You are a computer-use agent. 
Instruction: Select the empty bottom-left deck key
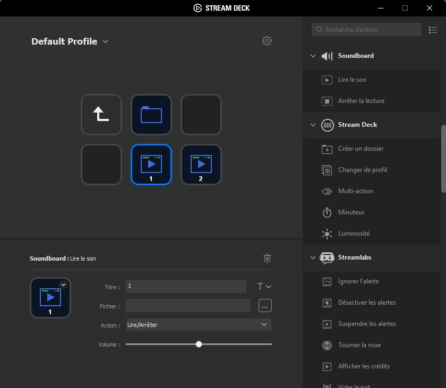click(101, 165)
